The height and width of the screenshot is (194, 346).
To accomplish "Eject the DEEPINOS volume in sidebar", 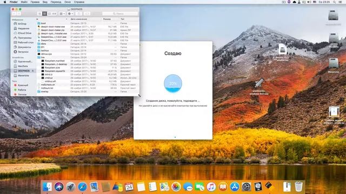I will coord(33,71).
